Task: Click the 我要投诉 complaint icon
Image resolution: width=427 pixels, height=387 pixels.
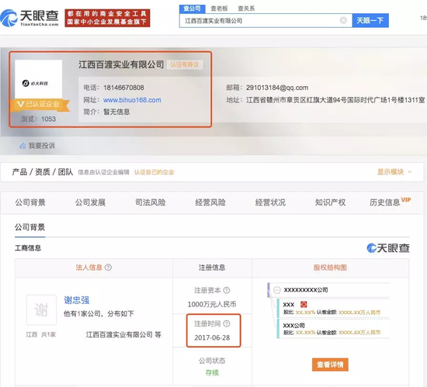Action: tap(23, 146)
